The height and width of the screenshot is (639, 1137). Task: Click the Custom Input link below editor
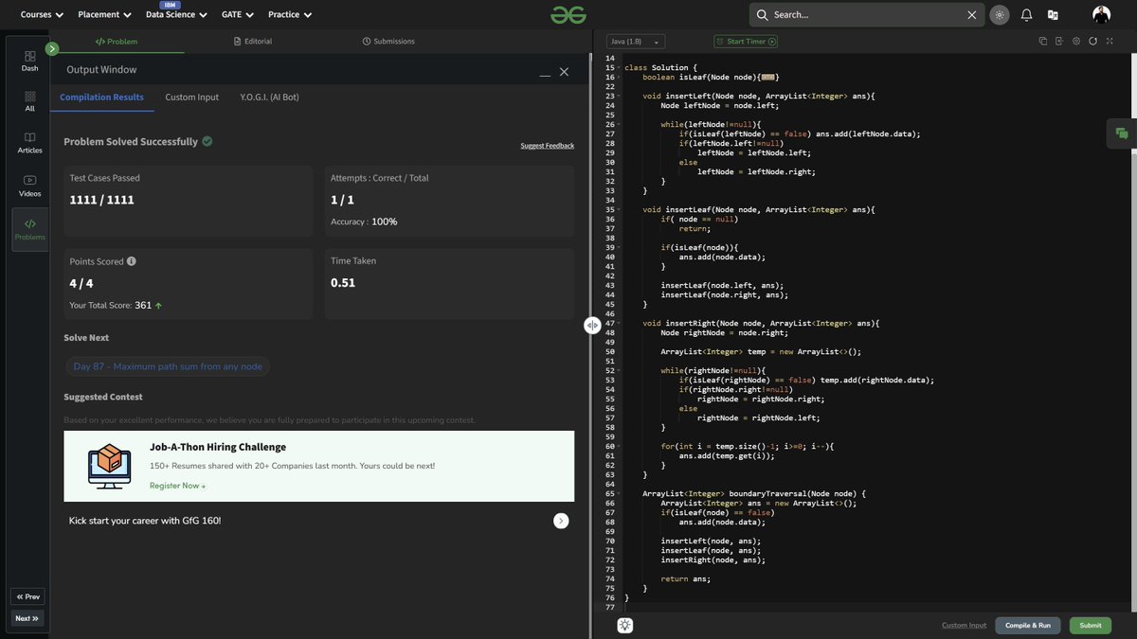964,625
